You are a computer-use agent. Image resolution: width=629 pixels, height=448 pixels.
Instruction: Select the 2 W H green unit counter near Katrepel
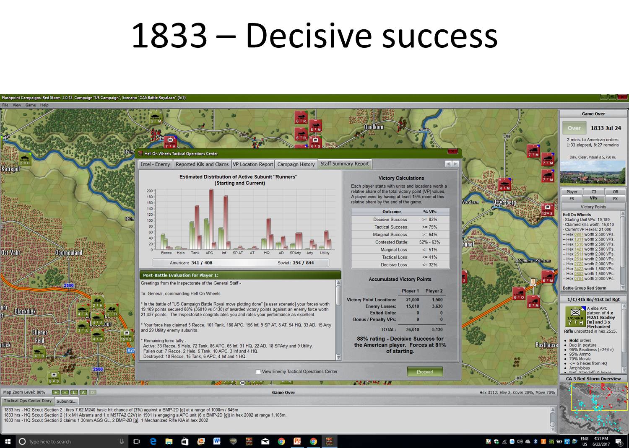click(25, 158)
